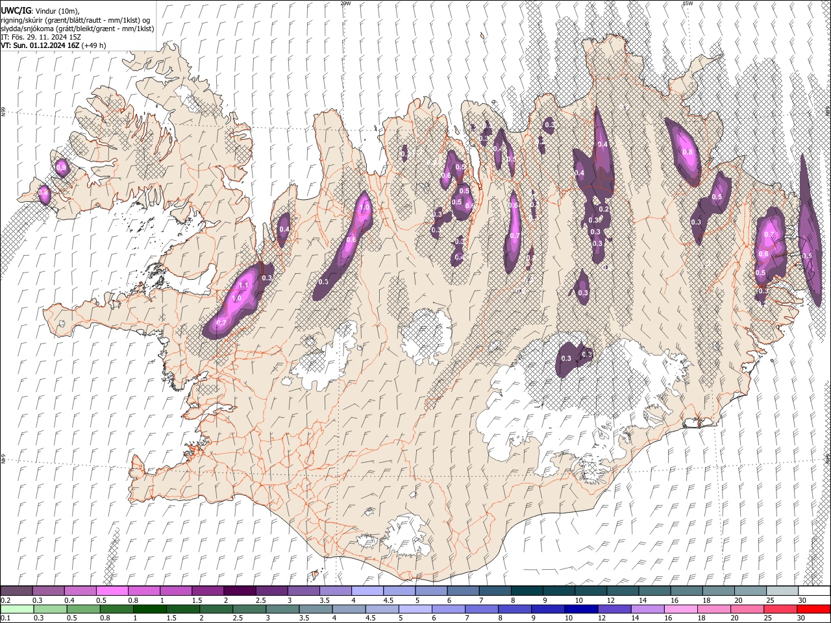Select the bright pink 0.5 swatch in upper legend
Viewport: 831px width, 623px height.
[x=112, y=591]
